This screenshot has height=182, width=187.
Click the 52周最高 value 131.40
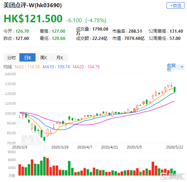(176, 31)
